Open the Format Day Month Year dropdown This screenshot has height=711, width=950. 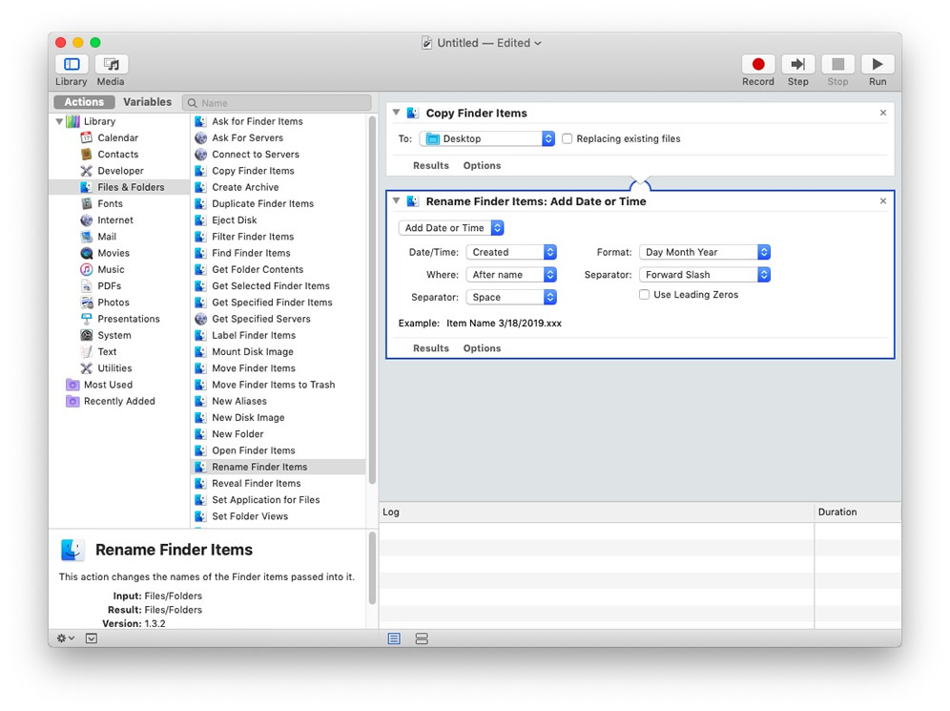coord(705,252)
